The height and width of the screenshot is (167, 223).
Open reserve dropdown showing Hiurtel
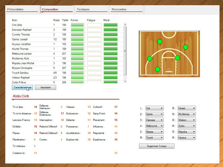point(187,108)
